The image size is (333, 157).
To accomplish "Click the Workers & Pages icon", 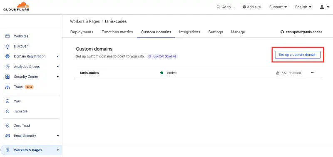I will [x=7, y=150].
